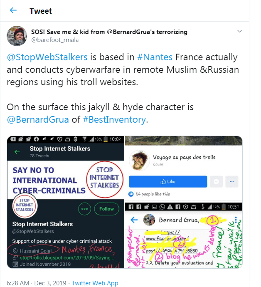Open the @BernardGrua mention link
The width and height of the screenshot is (261, 287).
(35, 120)
